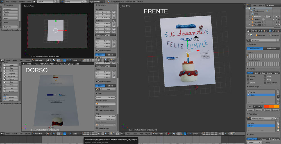
Task: Open Select menu in FRENTE view header
Action: click(x=135, y=134)
